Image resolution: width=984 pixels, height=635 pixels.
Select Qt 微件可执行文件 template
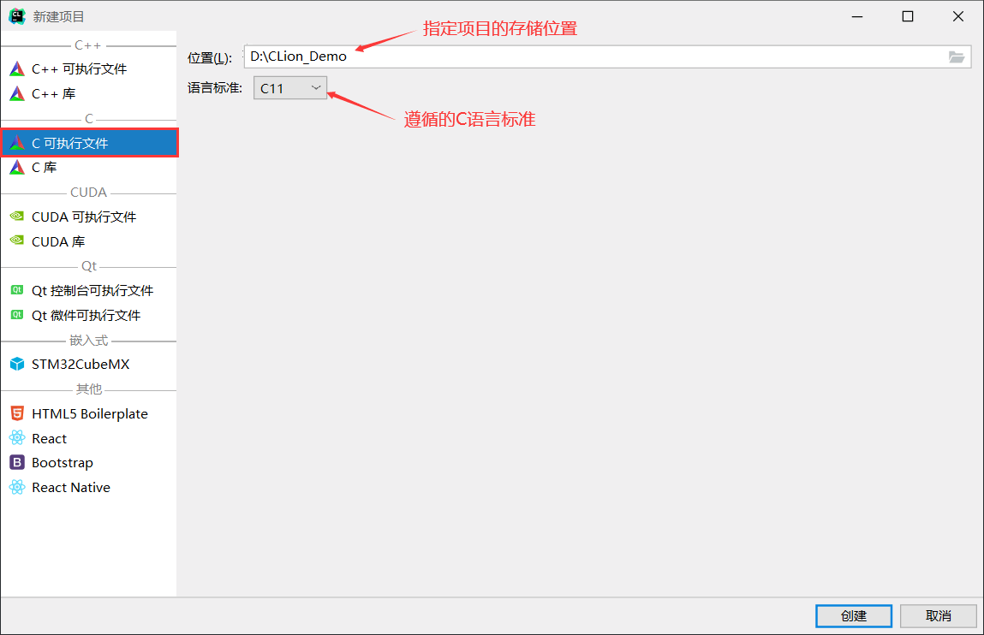point(89,315)
